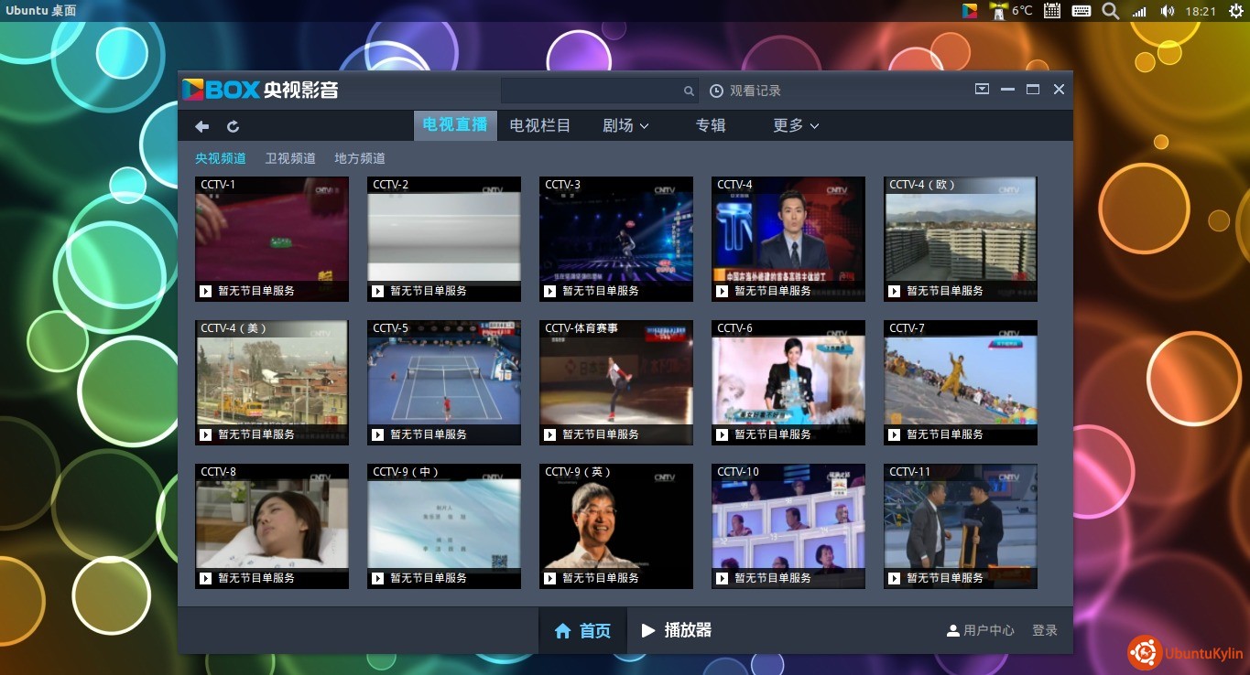Click in the search input field
Viewport: 1250px width, 675px height.
coord(591,91)
